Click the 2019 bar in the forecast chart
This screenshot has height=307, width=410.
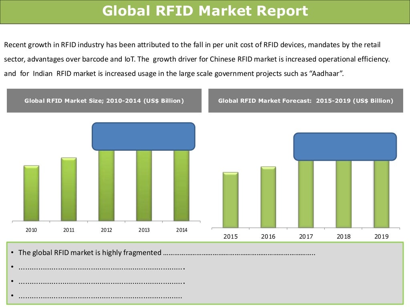382,194
